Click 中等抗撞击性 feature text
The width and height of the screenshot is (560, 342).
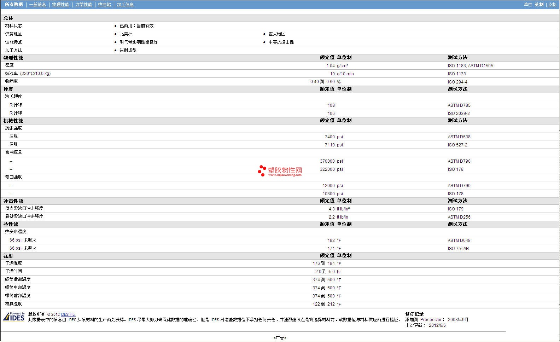(281, 42)
